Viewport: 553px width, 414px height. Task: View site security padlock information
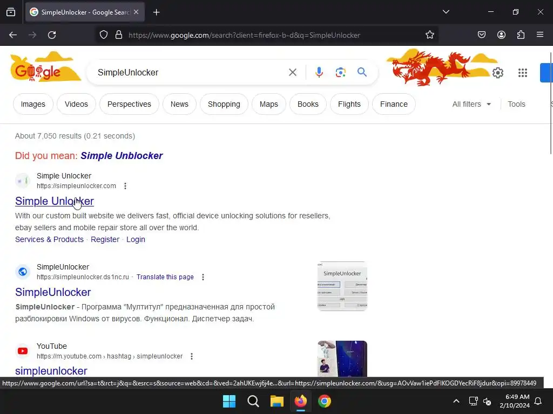(119, 35)
